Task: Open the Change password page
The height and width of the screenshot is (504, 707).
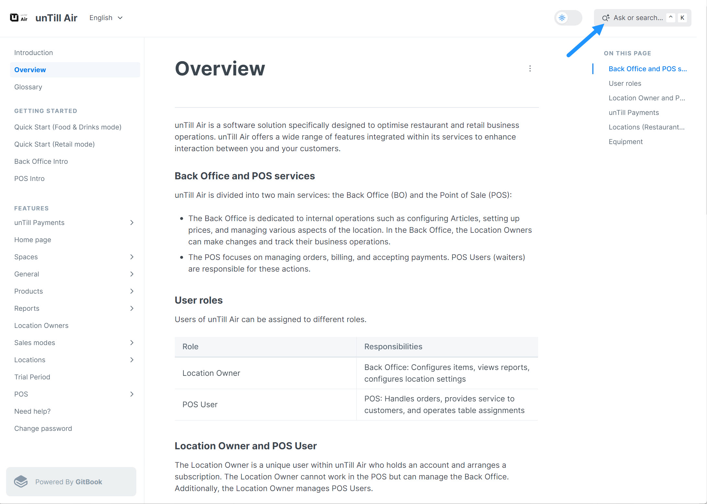Action: click(x=43, y=429)
